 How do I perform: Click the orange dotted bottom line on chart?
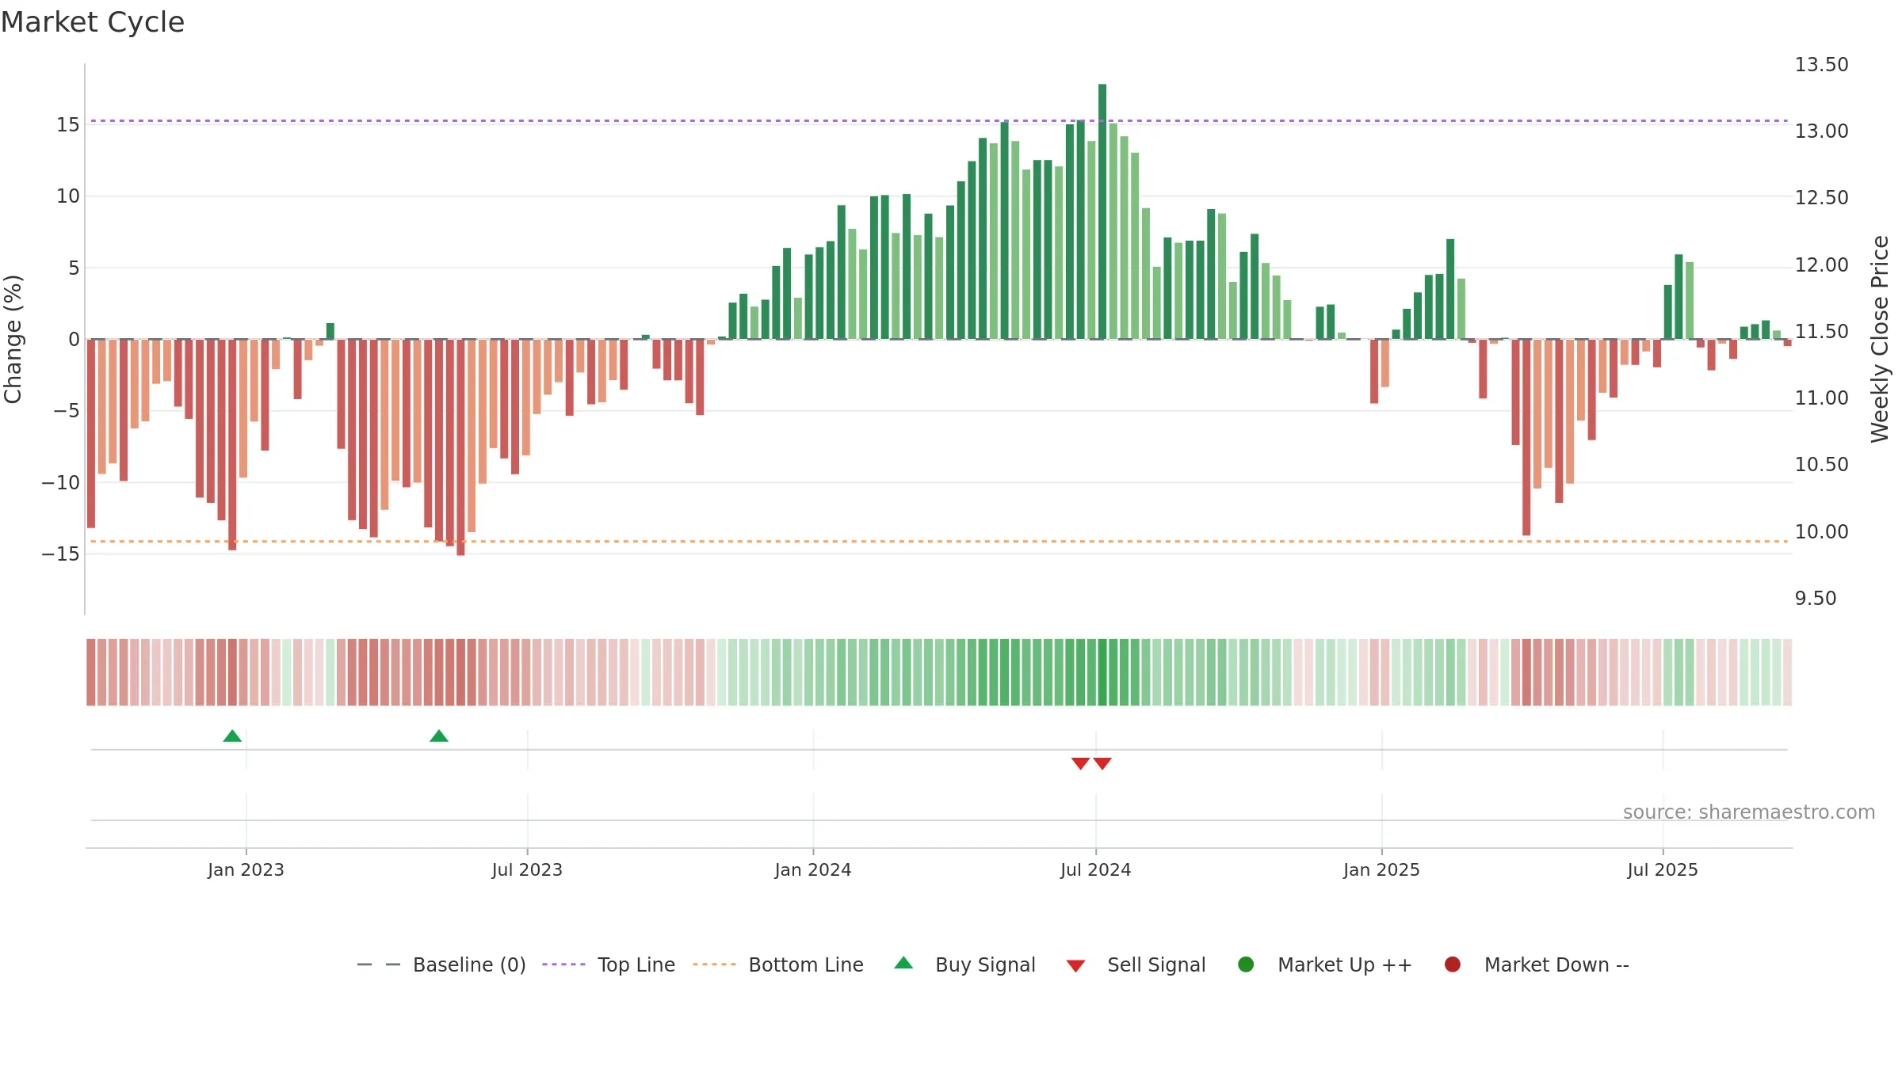[x=939, y=542]
